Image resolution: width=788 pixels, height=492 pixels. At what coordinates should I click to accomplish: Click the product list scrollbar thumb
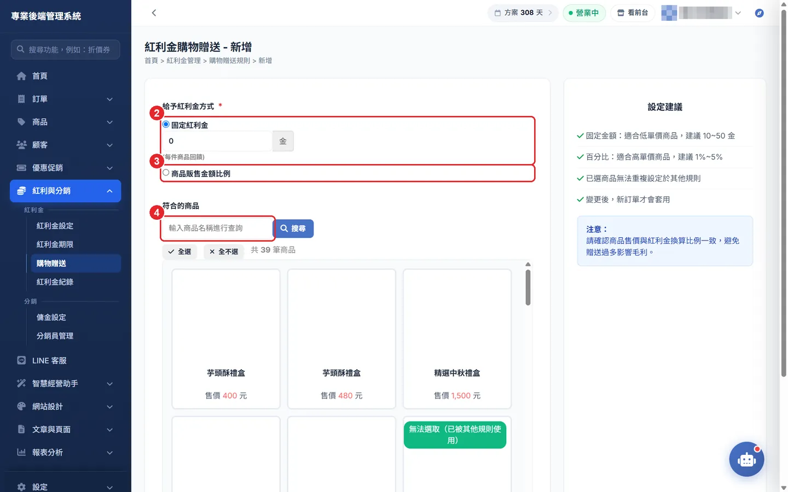[x=528, y=288]
